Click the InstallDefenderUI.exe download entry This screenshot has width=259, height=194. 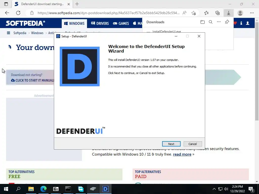166,31
